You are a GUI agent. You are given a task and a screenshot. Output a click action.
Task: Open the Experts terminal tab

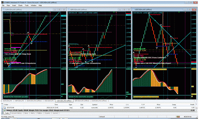pos(47,113)
